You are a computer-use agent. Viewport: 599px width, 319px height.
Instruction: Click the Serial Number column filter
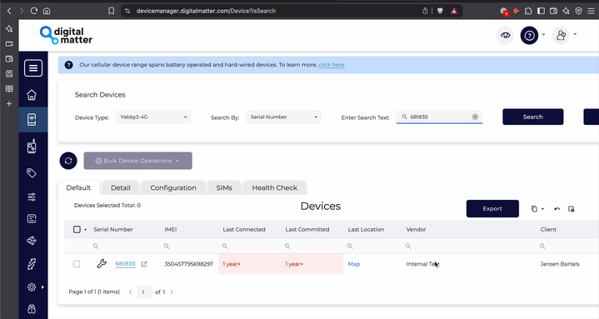[x=125, y=246]
